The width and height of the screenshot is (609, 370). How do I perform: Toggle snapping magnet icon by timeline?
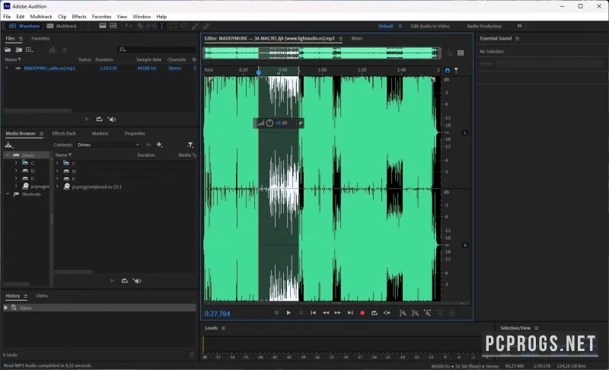(x=448, y=70)
